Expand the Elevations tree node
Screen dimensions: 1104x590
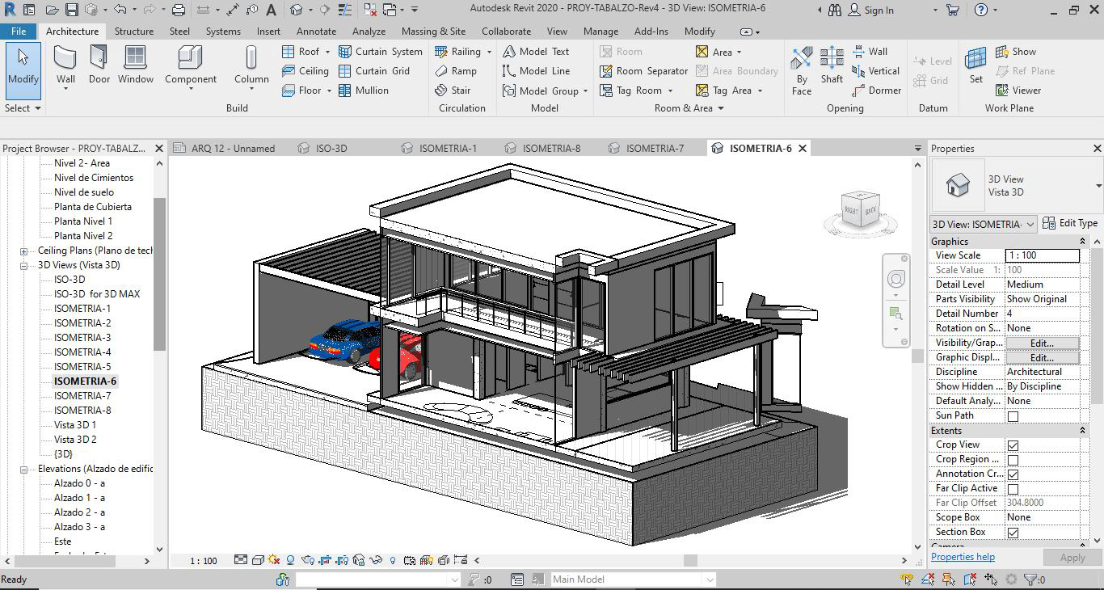pos(24,469)
